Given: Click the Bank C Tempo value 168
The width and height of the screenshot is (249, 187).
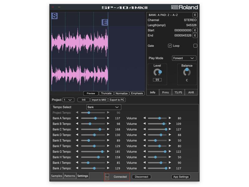Looking at the screenshot, I should (118, 129).
